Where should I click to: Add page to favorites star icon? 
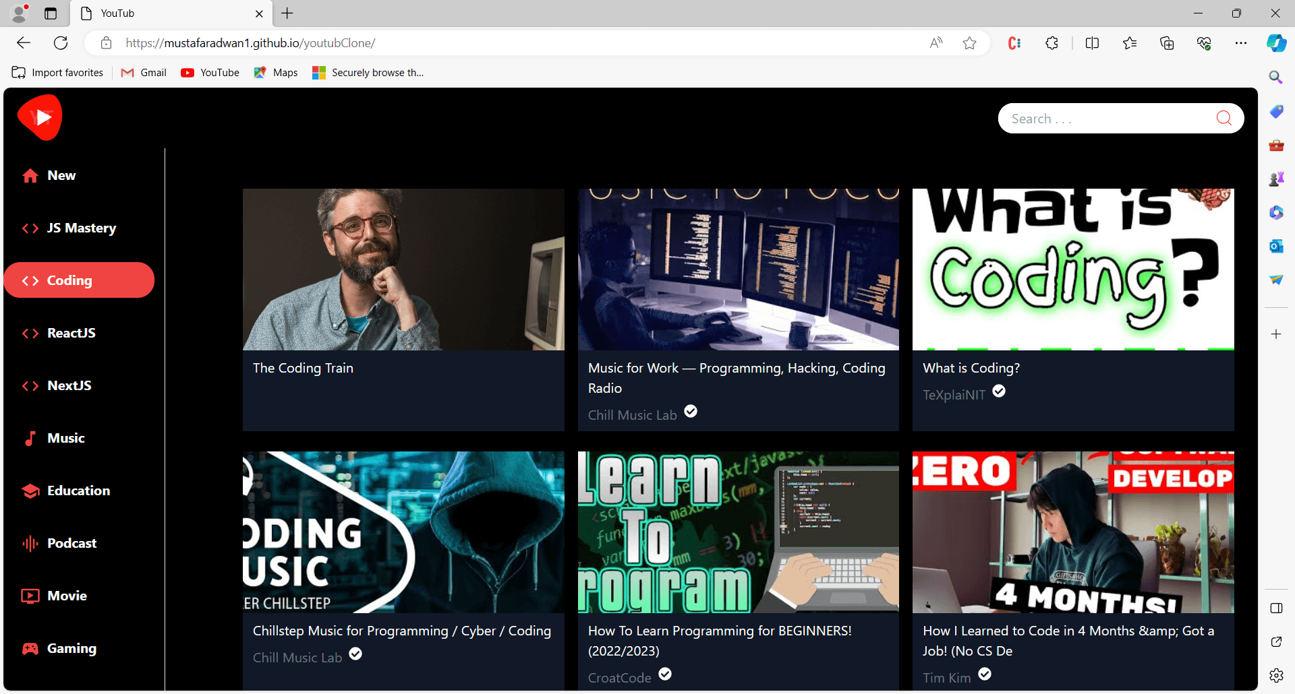click(969, 43)
